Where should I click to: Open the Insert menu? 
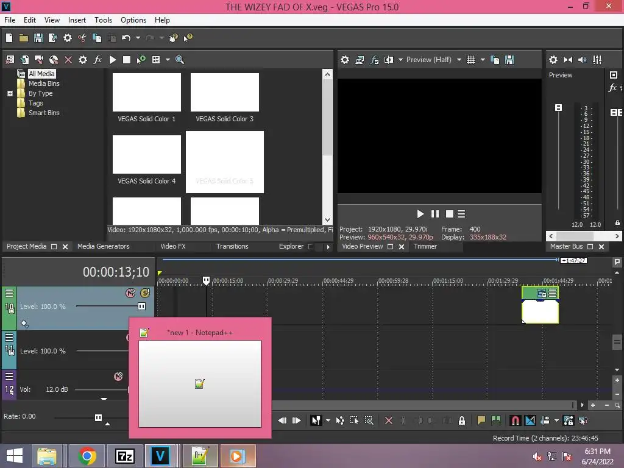(77, 20)
